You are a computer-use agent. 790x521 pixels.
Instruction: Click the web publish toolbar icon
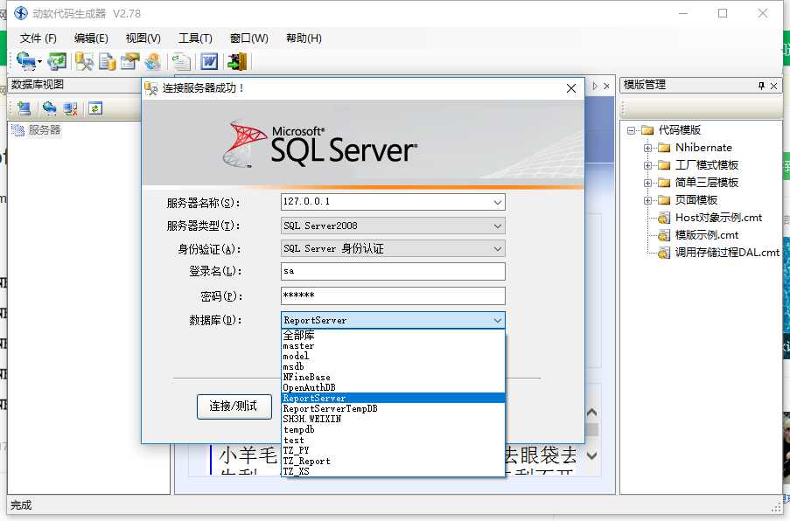[x=152, y=61]
